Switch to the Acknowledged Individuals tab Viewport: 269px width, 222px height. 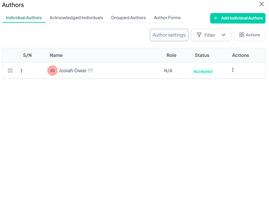click(76, 18)
